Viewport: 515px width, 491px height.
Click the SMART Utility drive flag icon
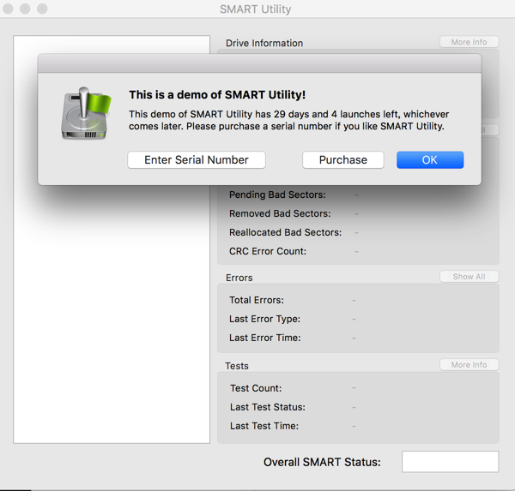pyautogui.click(x=86, y=113)
